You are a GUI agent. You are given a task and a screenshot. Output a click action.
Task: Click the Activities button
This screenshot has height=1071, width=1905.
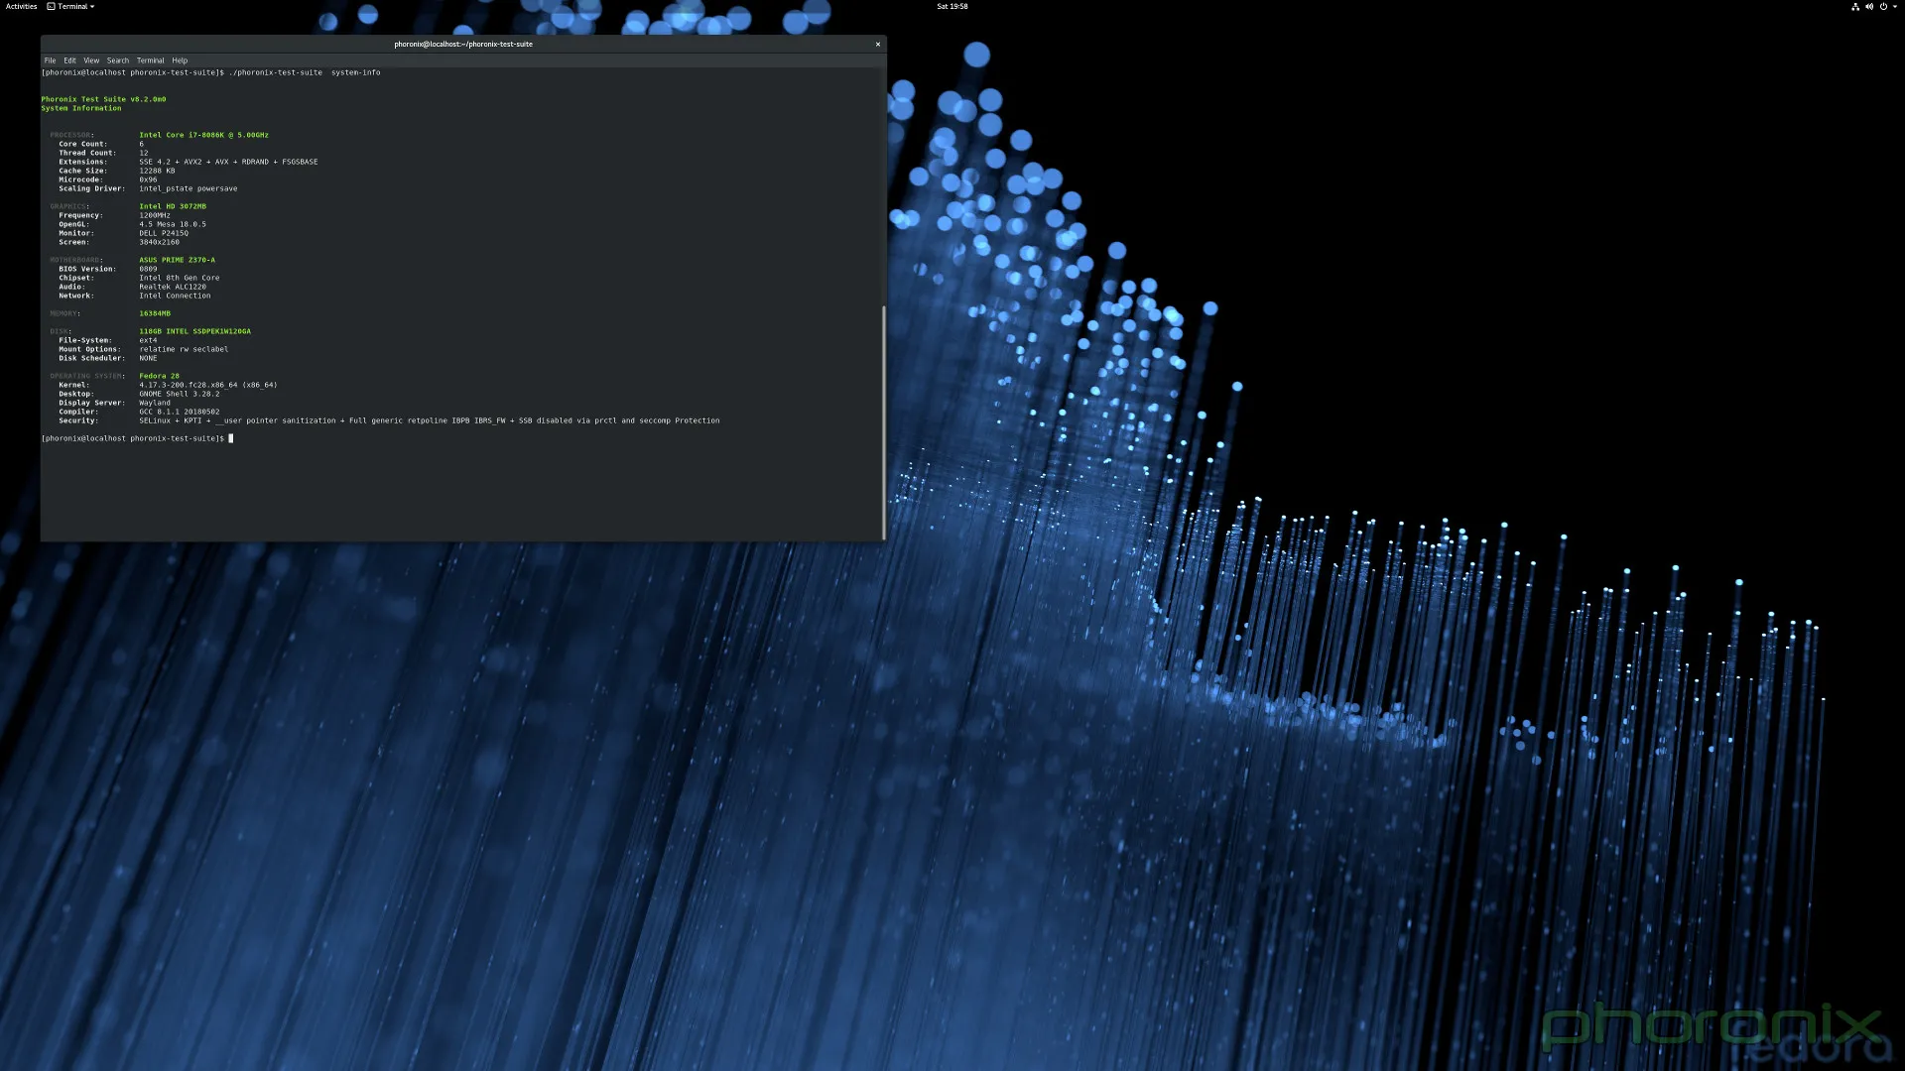[x=21, y=6]
